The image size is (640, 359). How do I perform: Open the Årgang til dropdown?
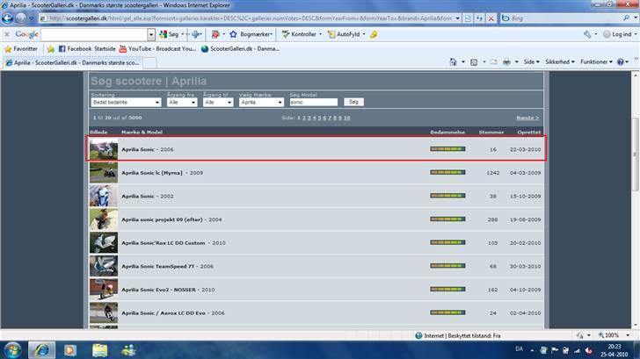[218, 102]
